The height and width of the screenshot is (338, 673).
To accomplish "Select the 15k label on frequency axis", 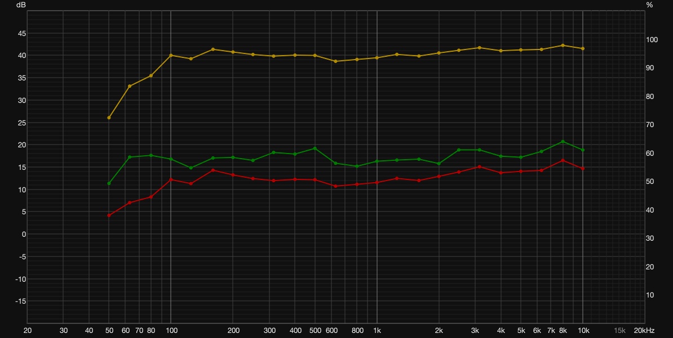I will point(619,331).
